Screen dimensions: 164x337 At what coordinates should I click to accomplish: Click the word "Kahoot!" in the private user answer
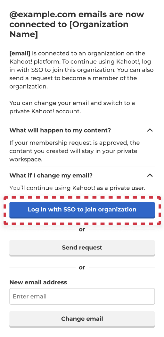point(84,188)
